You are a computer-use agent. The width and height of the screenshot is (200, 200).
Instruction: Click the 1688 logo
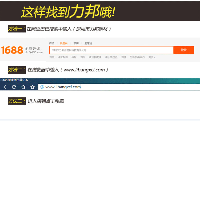[x=12, y=50]
